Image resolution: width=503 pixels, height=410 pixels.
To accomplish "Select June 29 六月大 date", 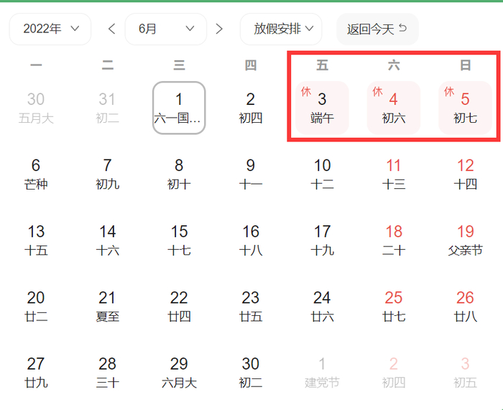I will 179,372.
